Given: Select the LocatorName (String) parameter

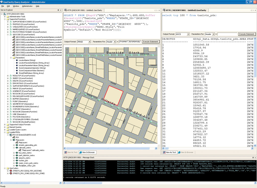Looking at the screenshot, I should [x=27, y=60].
